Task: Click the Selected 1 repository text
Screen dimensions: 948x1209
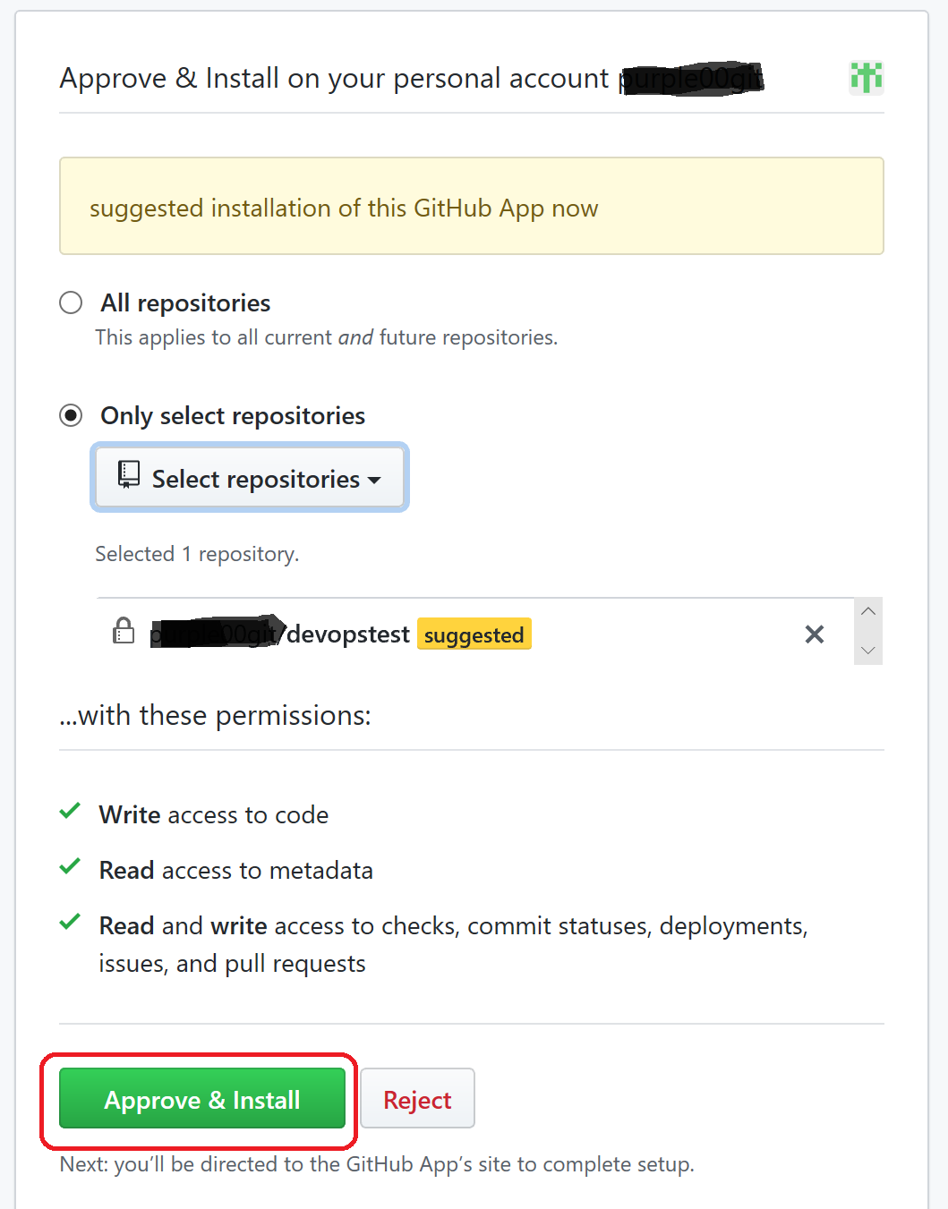Action: click(x=196, y=553)
